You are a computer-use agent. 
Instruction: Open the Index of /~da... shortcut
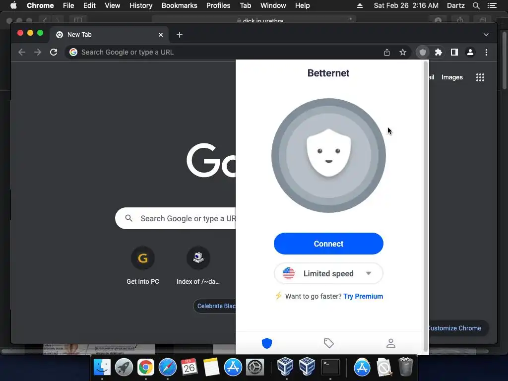tap(198, 265)
